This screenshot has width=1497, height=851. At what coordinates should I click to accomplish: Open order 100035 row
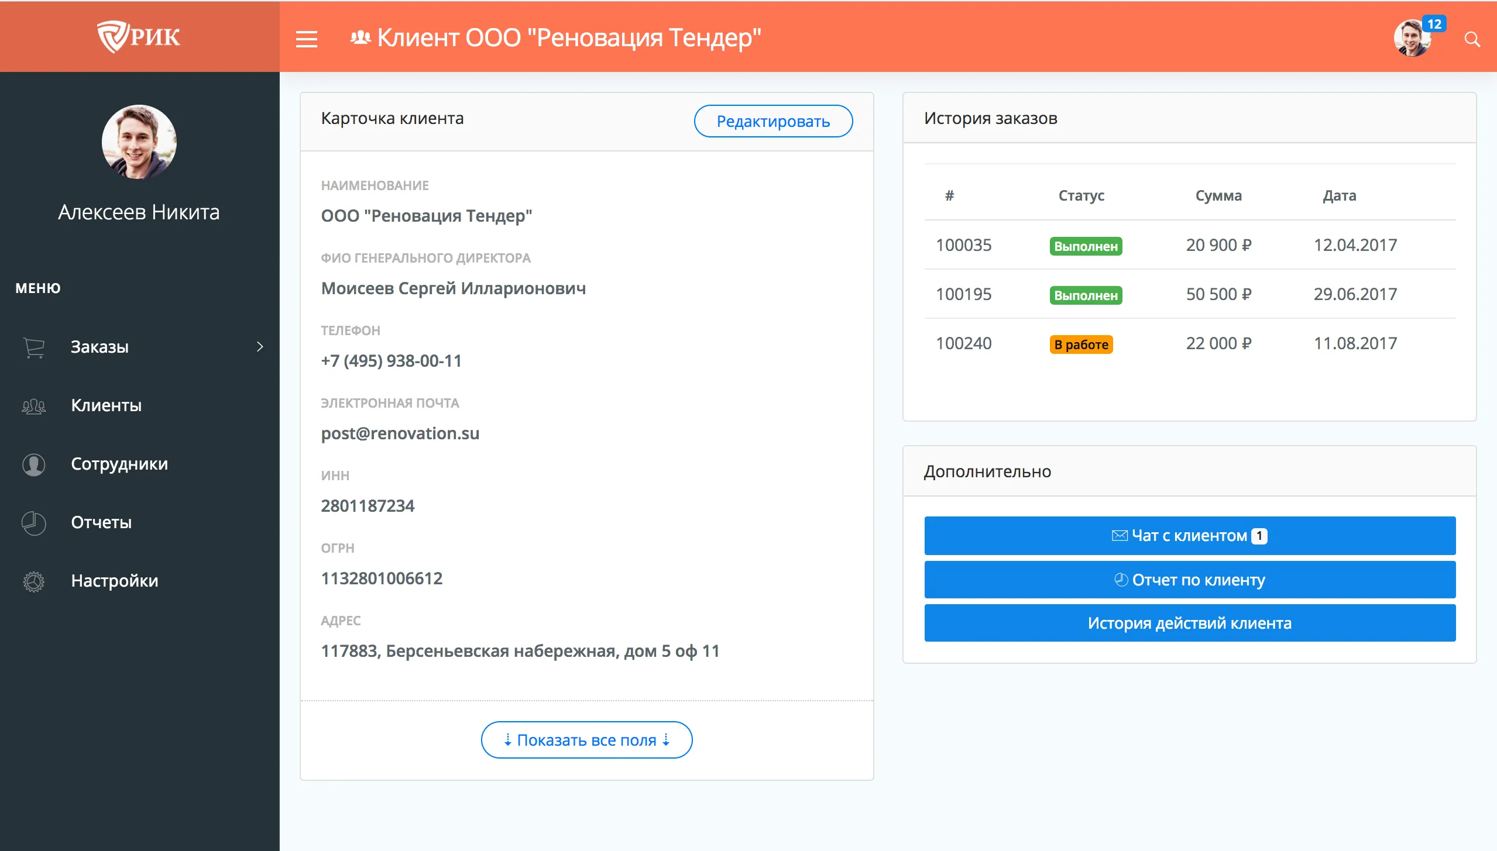[963, 245]
